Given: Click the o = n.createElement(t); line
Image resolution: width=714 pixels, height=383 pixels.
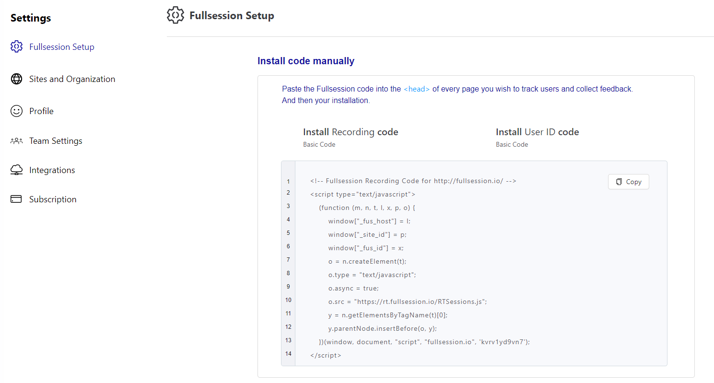Looking at the screenshot, I should 367,262.
